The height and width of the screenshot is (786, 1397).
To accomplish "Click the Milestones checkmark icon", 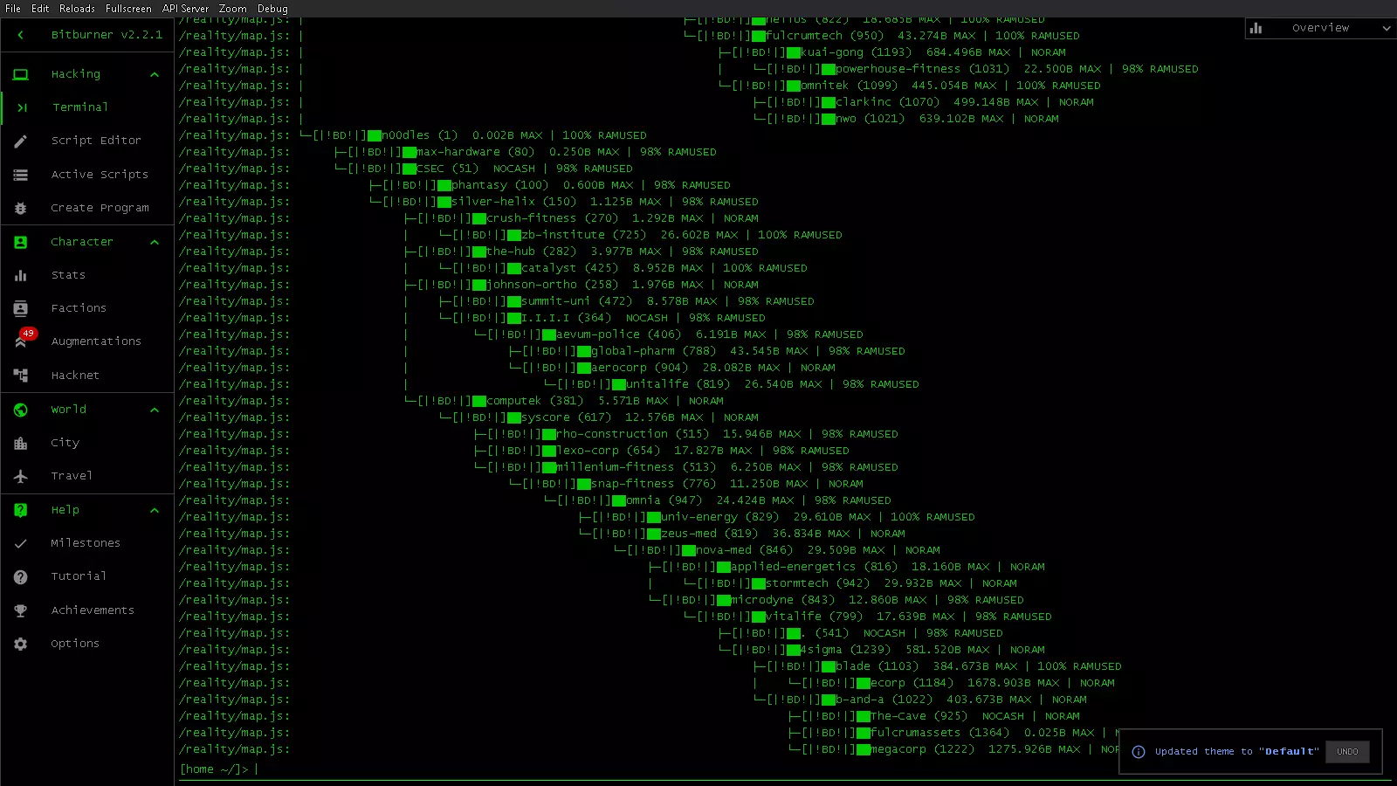I will 21,543.
